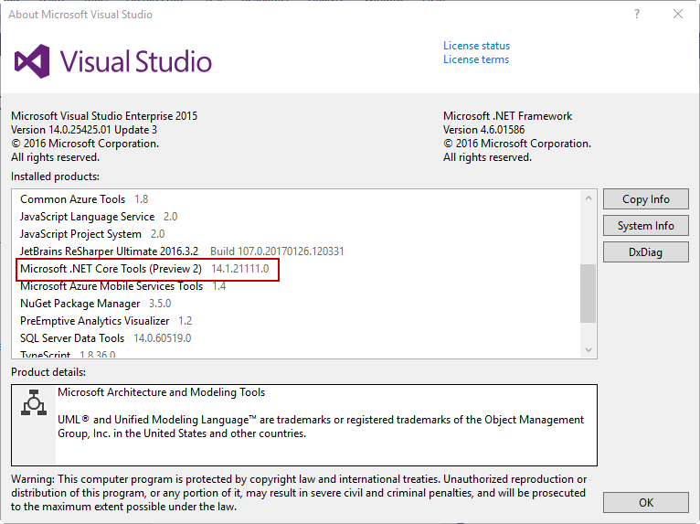This screenshot has width=700, height=524.
Task: Click the installed products scroll down arrow
Action: pos(589,349)
